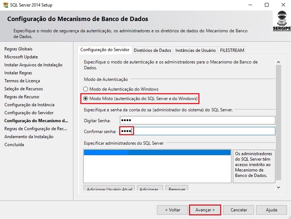Screen dimensions: 291x219
Task: Click the Remover administrator button
Action: (177, 189)
